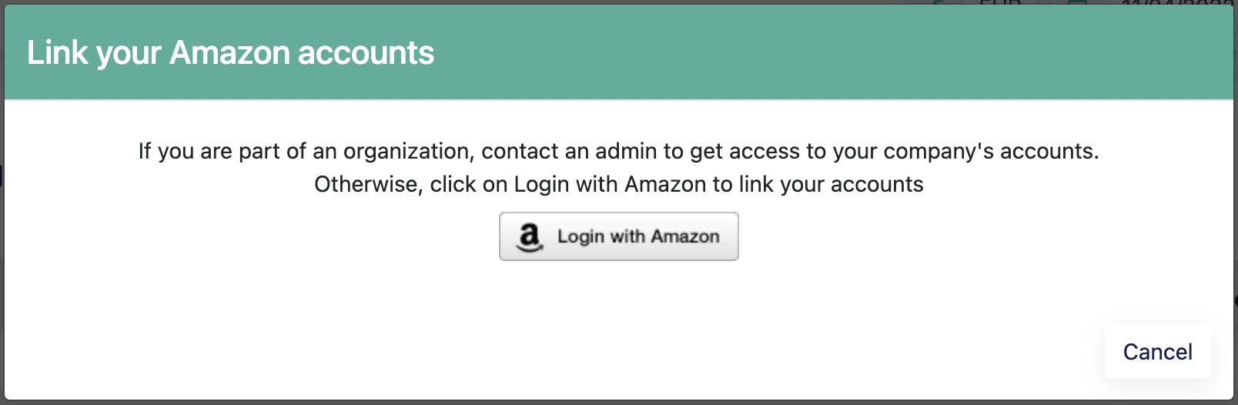This screenshot has height=405, width=1238.
Task: Click the green dialog header bar
Action: (x=619, y=52)
